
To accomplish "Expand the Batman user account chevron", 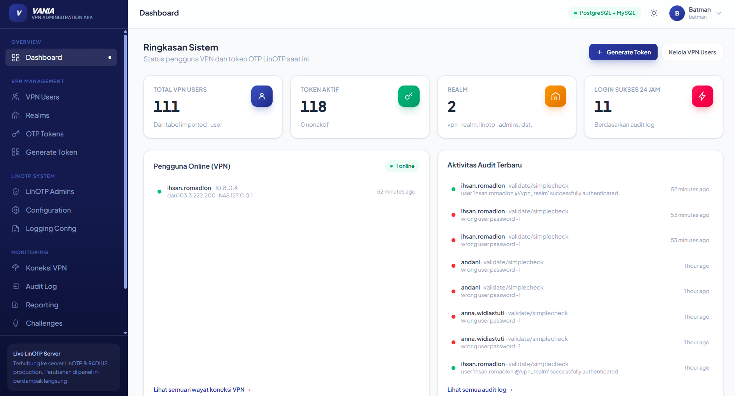I will [719, 13].
